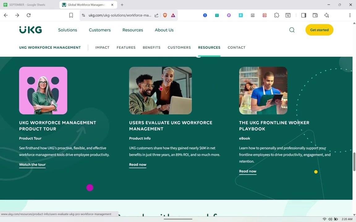Click the page vertical scrollbar thumb

click(354, 162)
